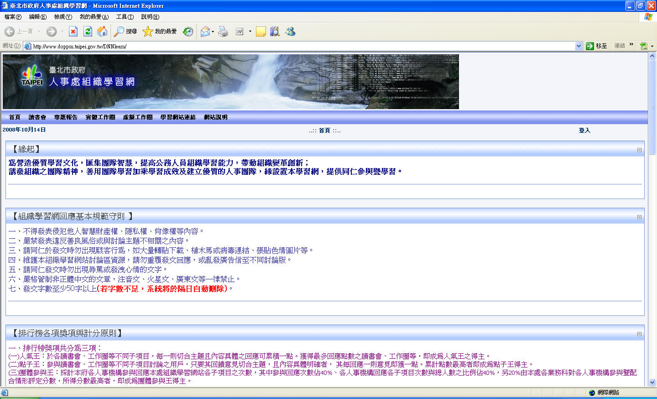Expand the Mail button dropdown arrow
The height and width of the screenshot is (399, 657).
[x=213, y=31]
